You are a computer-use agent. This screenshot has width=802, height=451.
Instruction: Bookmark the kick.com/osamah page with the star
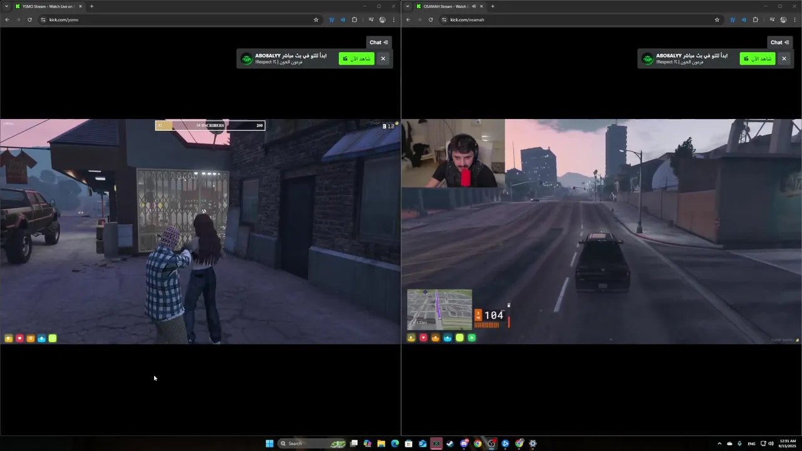(717, 19)
